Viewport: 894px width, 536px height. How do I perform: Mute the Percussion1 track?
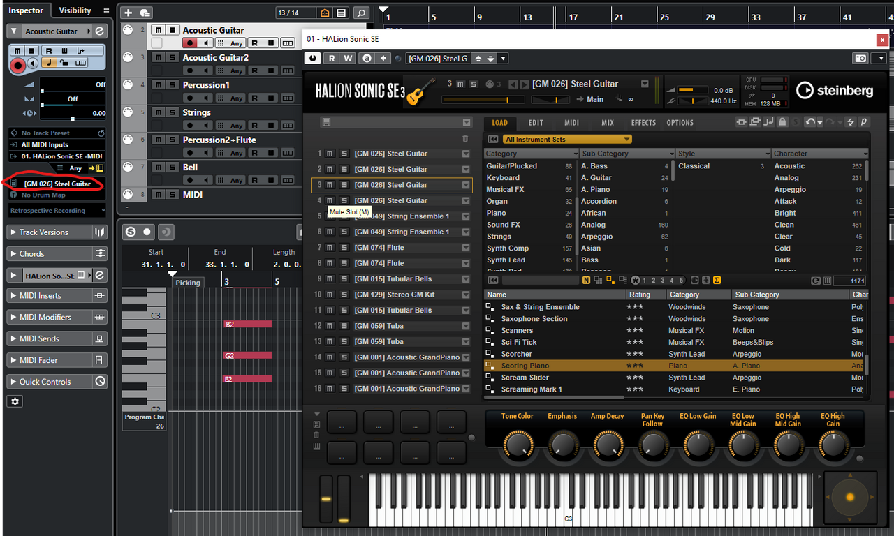[x=158, y=85]
